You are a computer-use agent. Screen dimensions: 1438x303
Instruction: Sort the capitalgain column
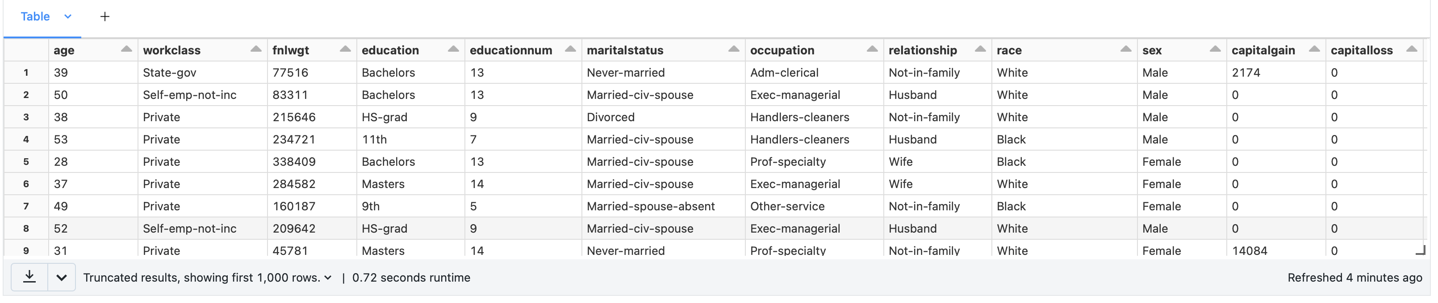[1314, 49]
